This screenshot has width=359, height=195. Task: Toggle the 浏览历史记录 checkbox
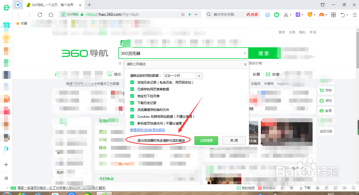pos(132,82)
